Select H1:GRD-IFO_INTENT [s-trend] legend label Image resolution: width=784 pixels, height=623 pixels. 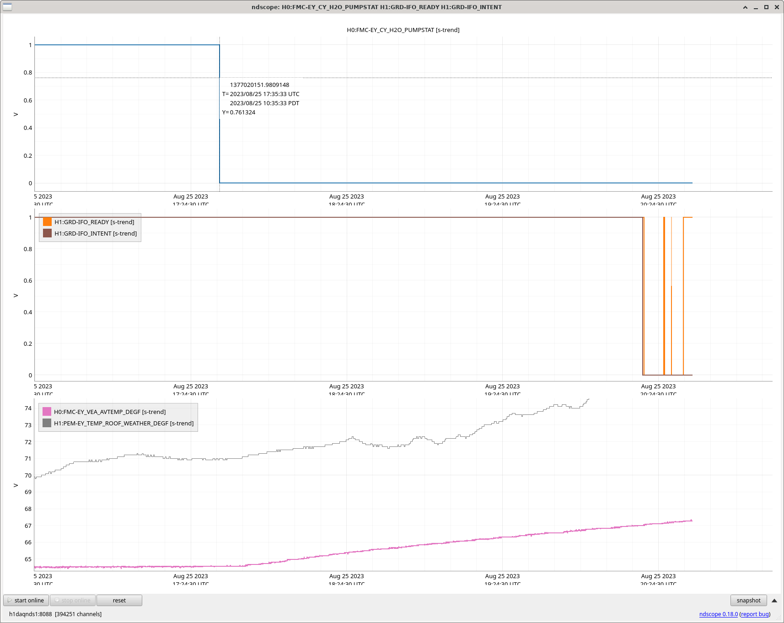point(96,233)
